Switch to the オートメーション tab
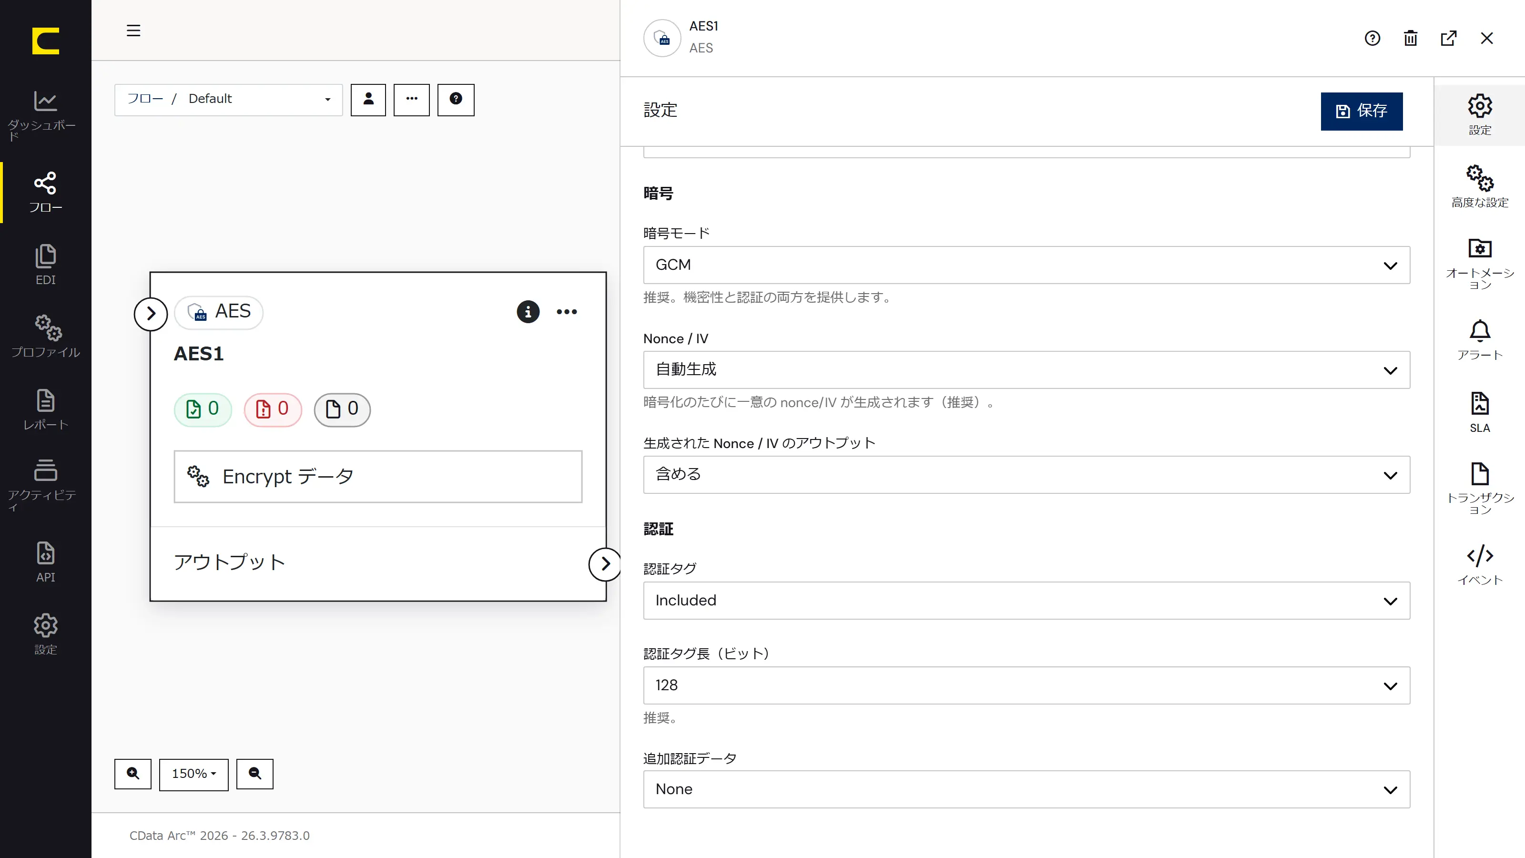 [1479, 264]
